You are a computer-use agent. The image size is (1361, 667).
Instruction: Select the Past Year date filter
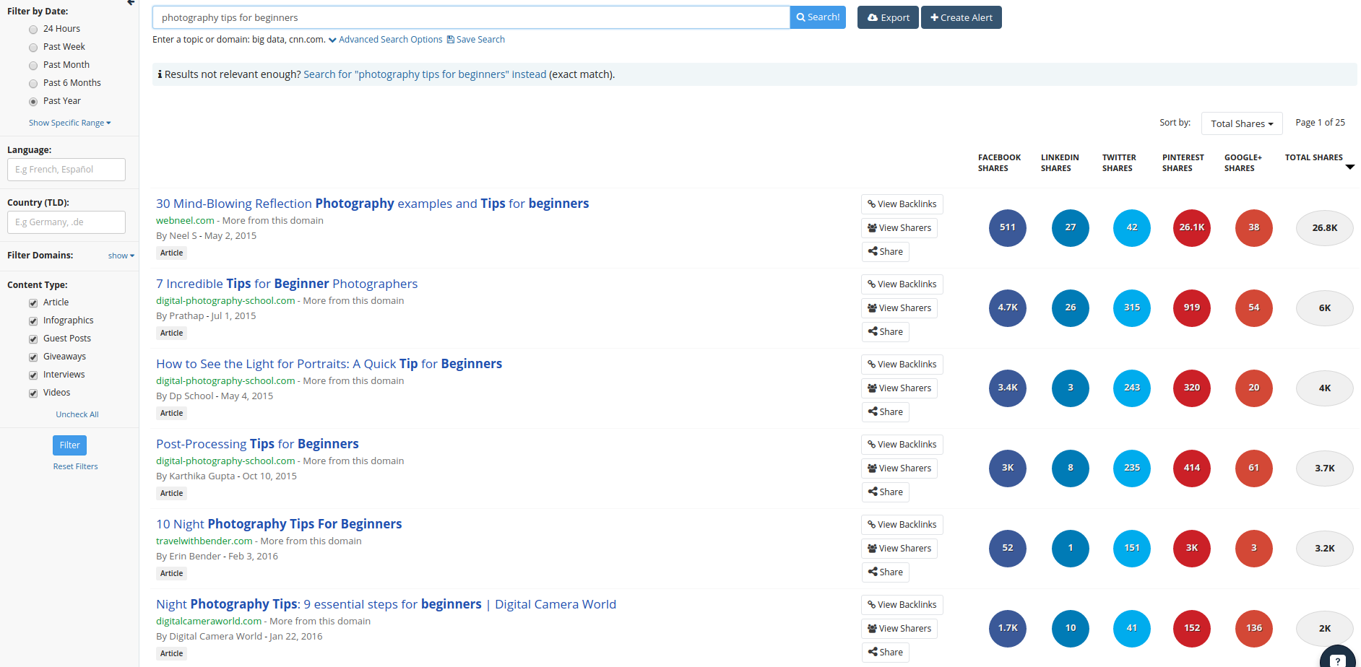33,102
